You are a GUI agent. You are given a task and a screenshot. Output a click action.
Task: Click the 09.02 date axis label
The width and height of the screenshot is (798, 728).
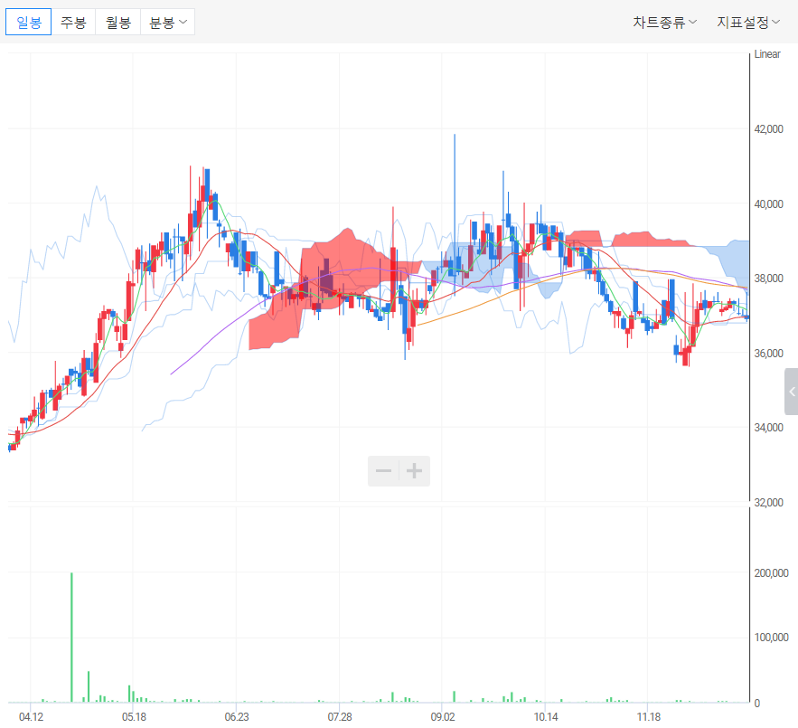[x=442, y=717]
